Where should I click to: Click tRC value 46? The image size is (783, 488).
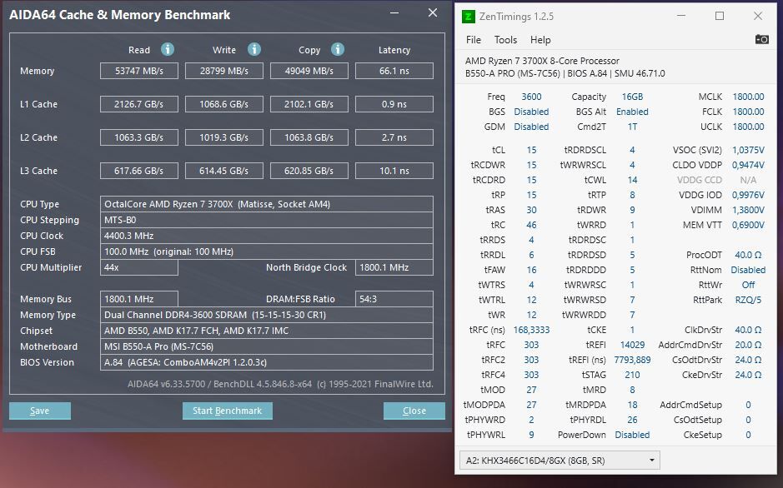pyautogui.click(x=531, y=225)
